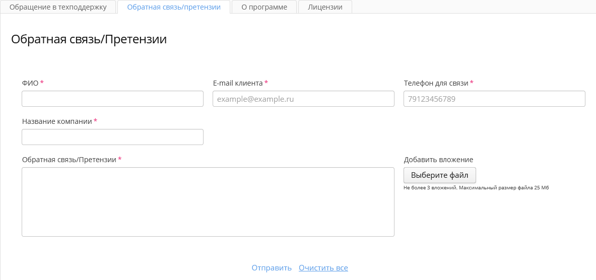This screenshot has width=596, height=280.
Task: Open the Обращение в техподдержку tab
Action: [x=58, y=7]
